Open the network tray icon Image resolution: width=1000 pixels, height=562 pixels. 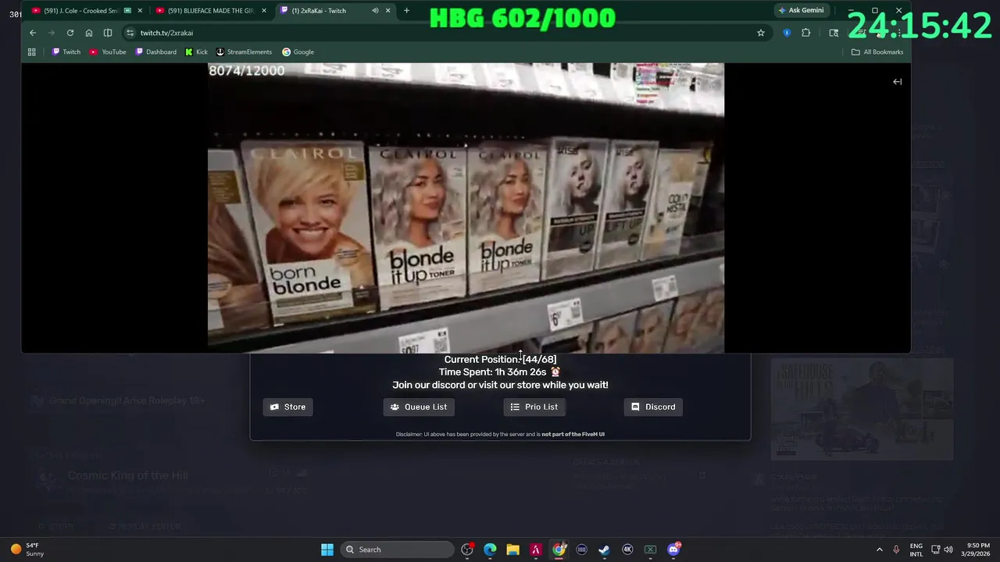pyautogui.click(x=935, y=550)
